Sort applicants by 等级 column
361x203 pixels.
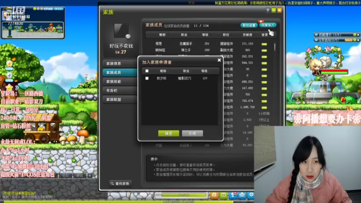coord(204,71)
